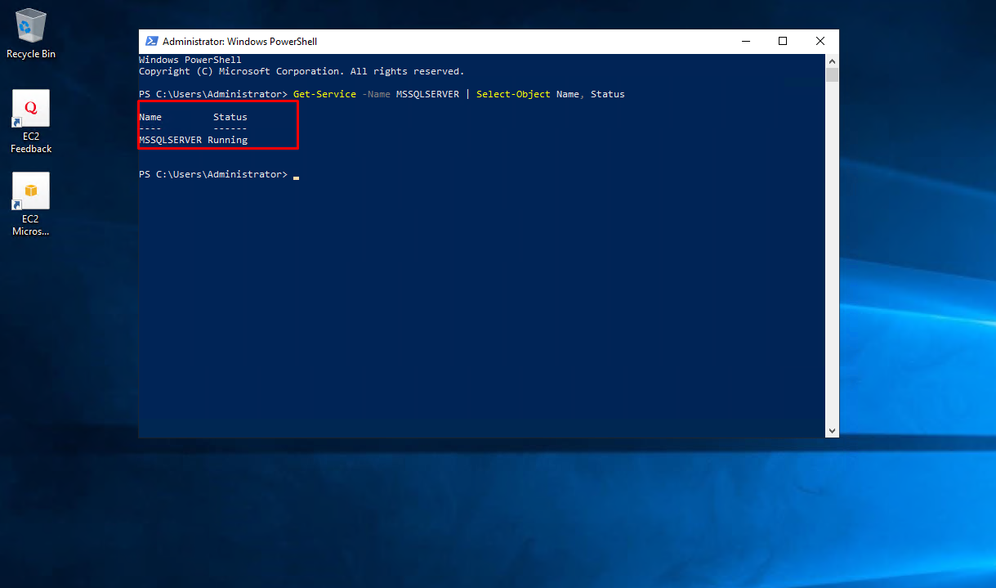Click the PowerShell vertical scrollbar thumb

point(832,75)
